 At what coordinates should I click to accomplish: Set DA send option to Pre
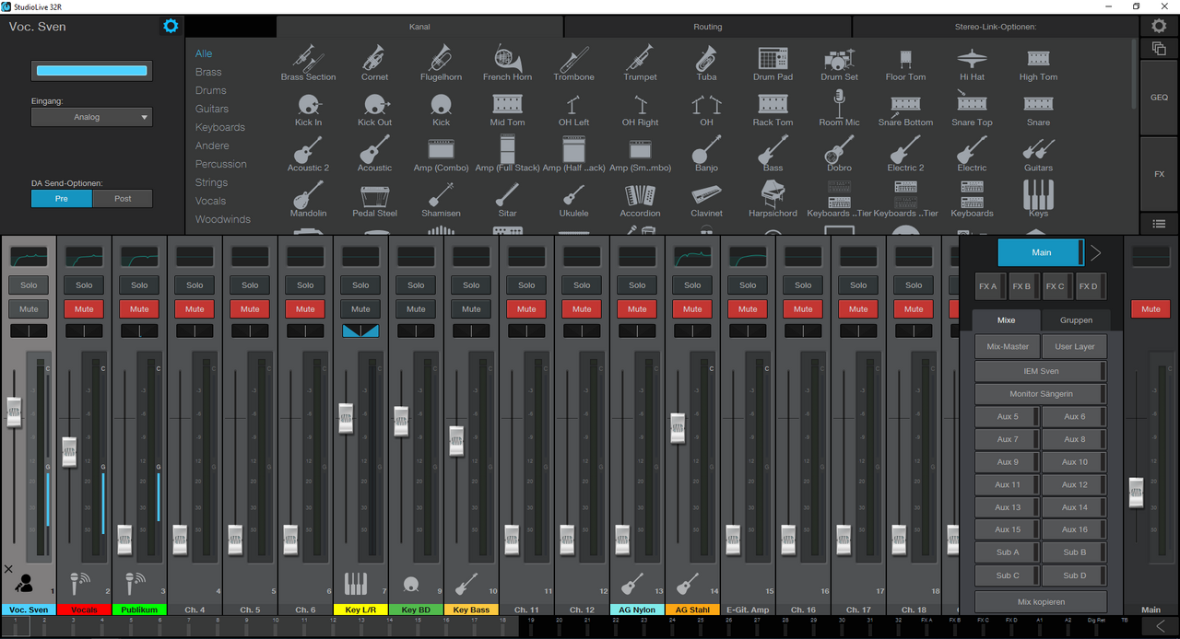[62, 198]
